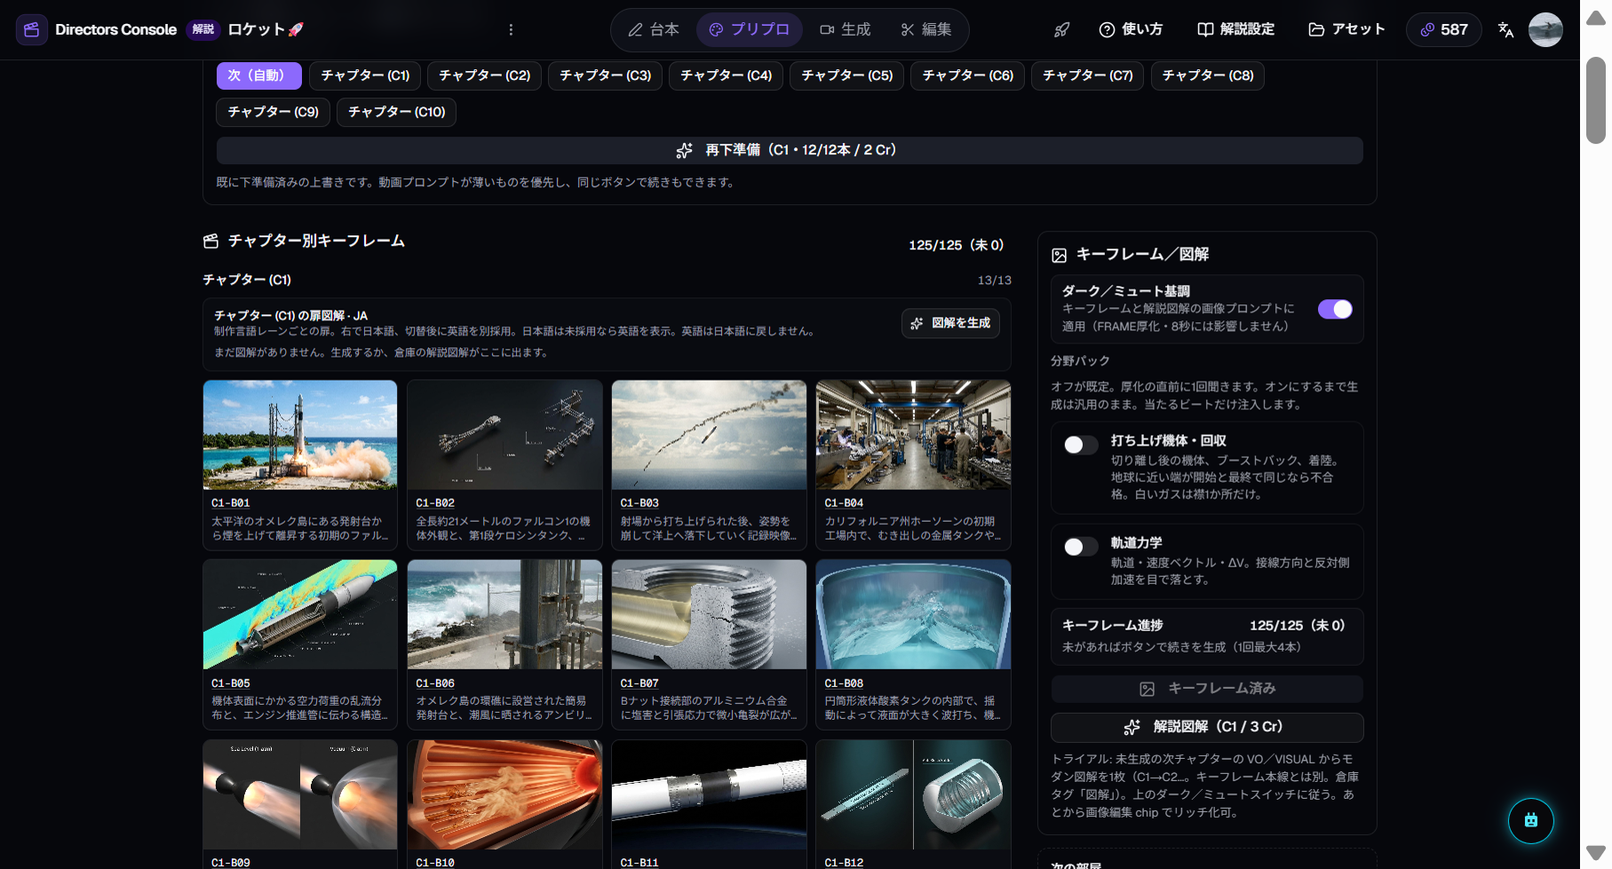Click the 再下準備 (C1) button
Image resolution: width=1612 pixels, height=869 pixels.
click(790, 150)
